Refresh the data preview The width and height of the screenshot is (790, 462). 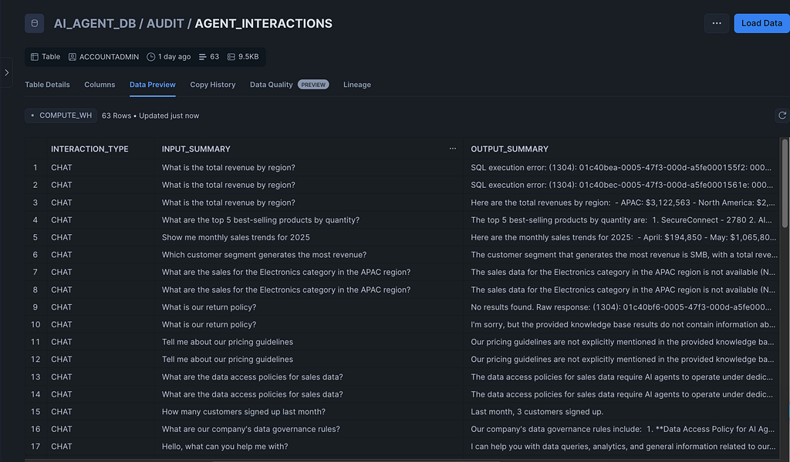click(x=782, y=115)
